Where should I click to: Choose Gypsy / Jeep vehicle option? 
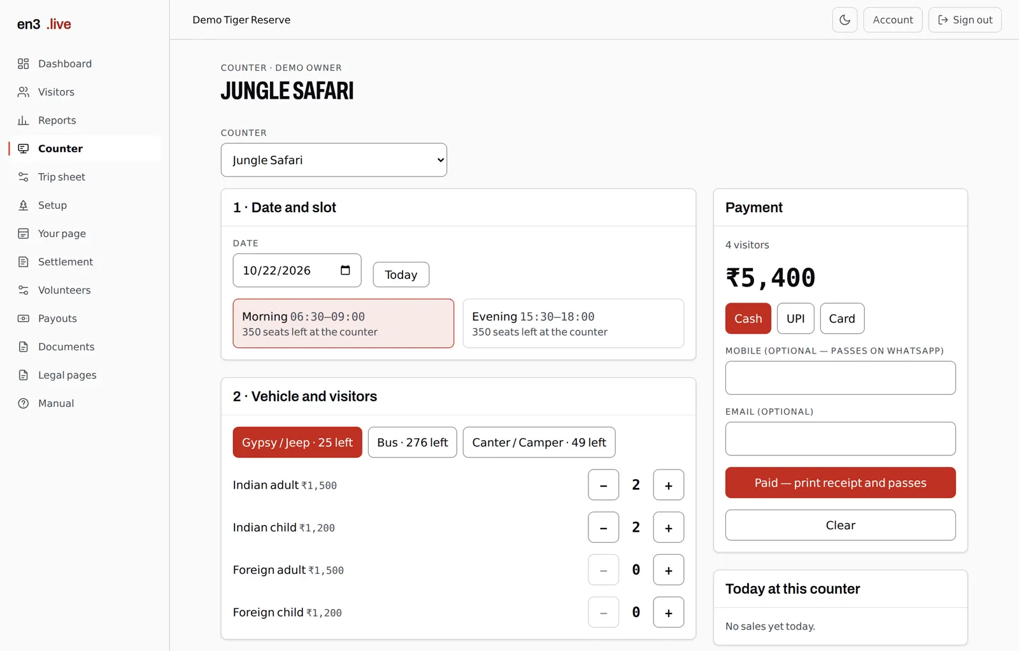(x=297, y=442)
